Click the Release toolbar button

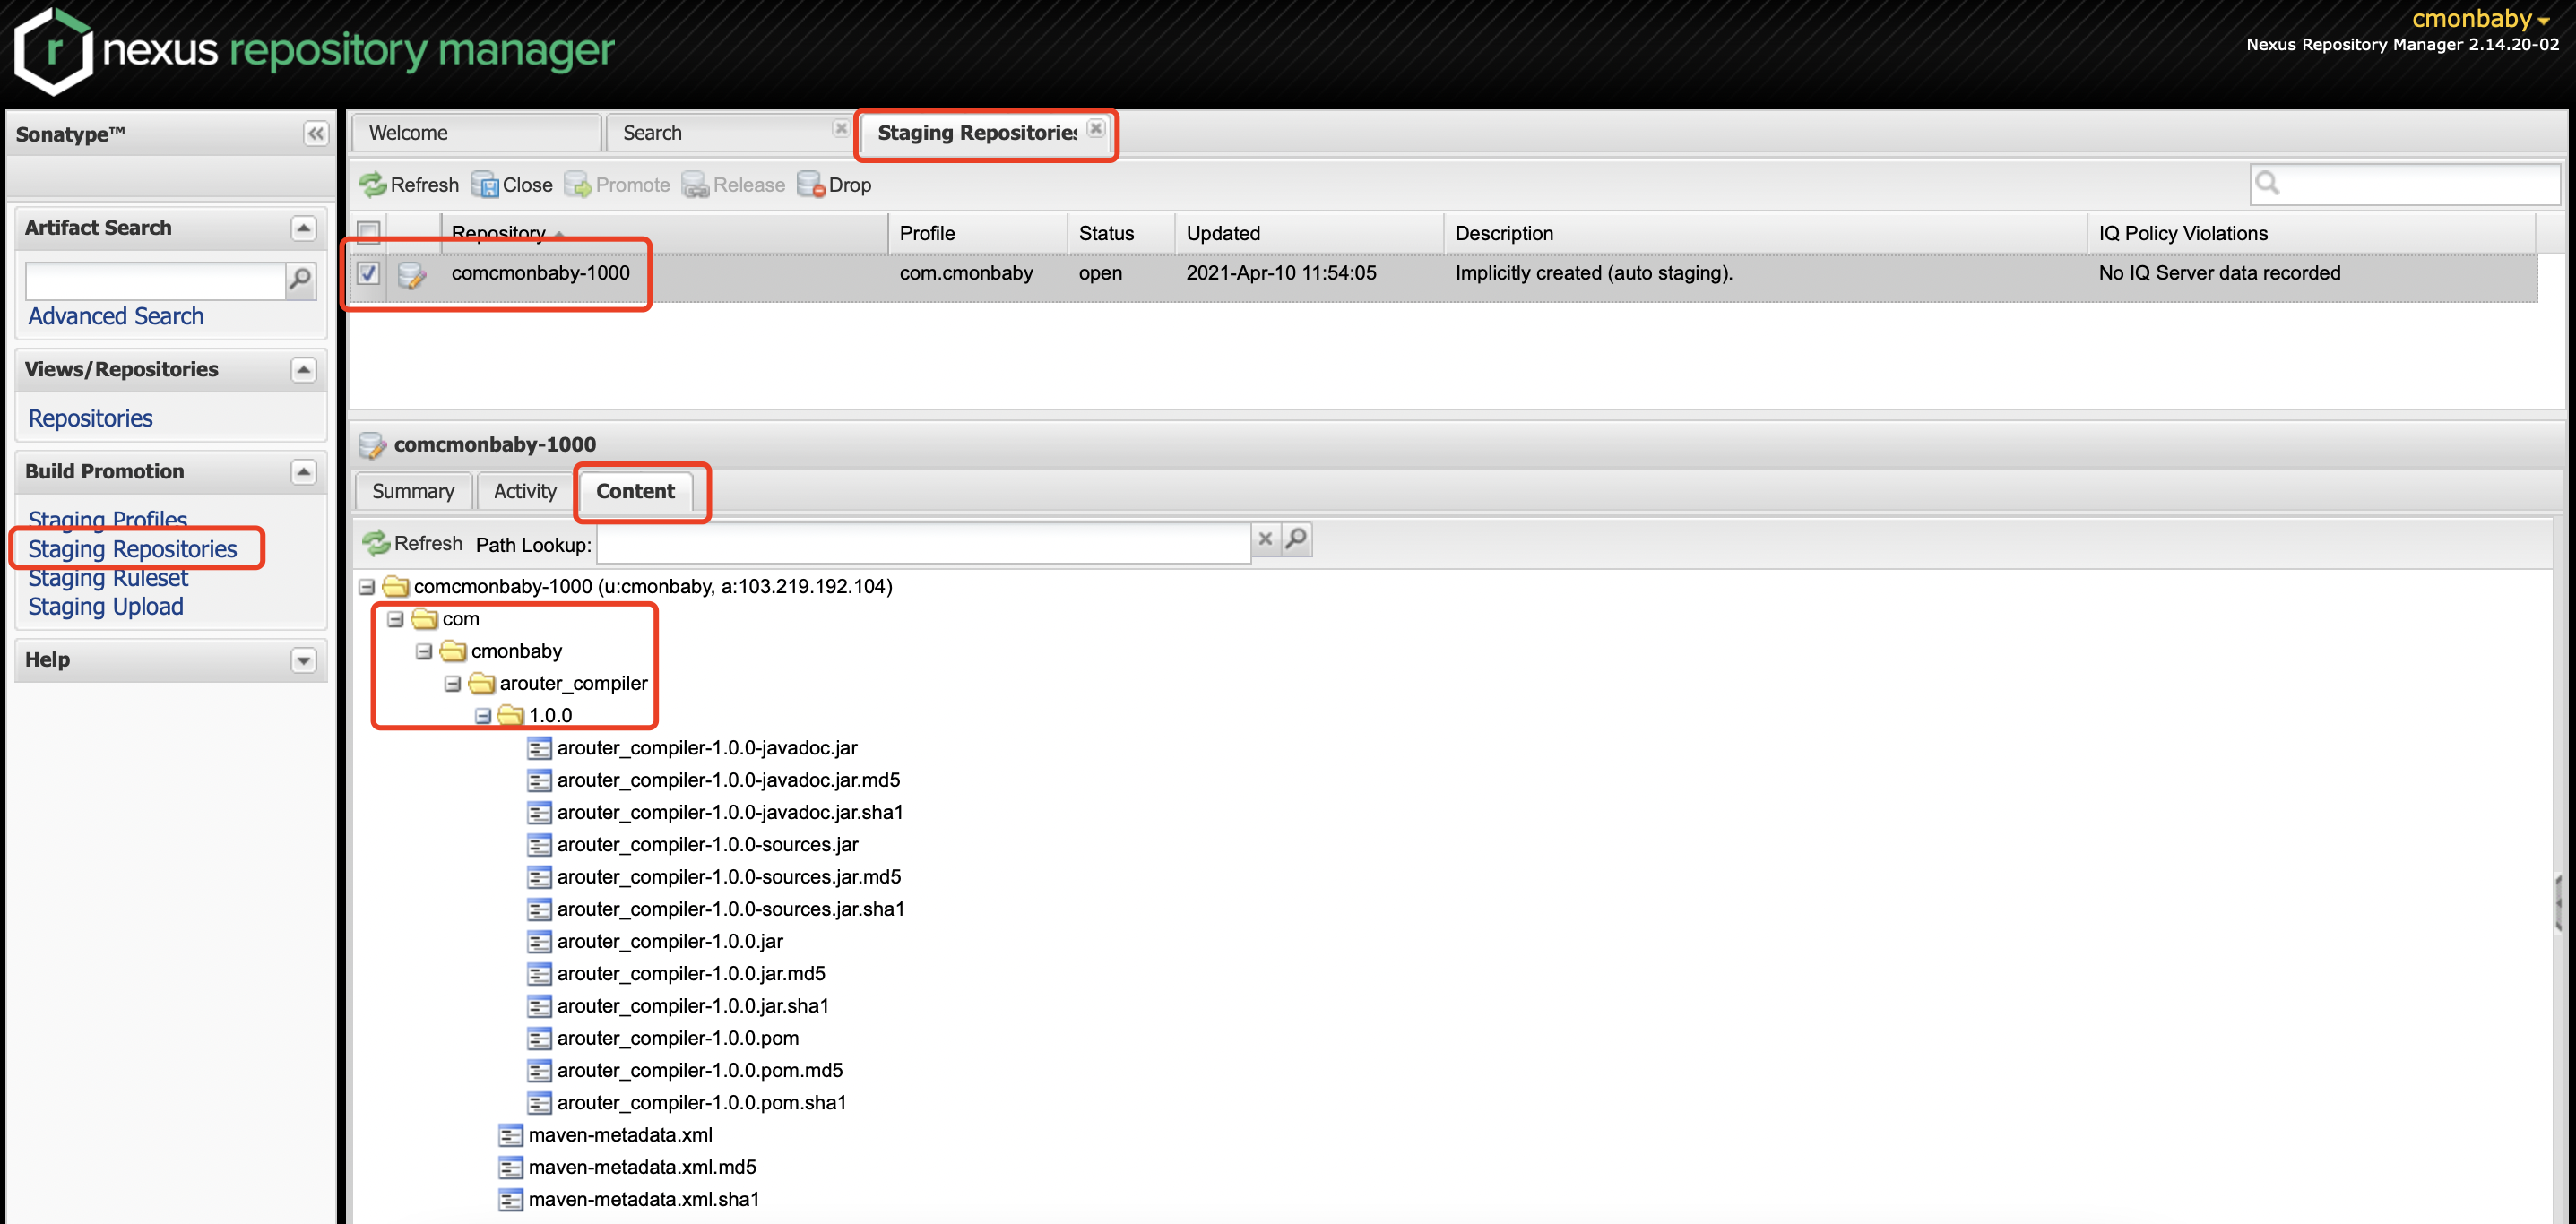pyautogui.click(x=734, y=185)
